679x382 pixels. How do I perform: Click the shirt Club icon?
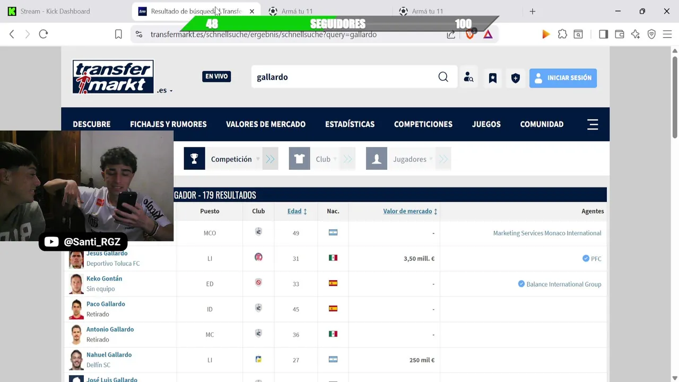[299, 159]
